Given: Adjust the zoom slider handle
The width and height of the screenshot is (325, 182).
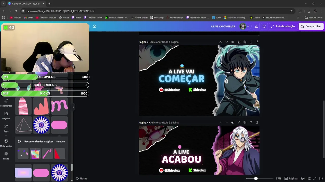Looking at the screenshot, I should coord(256,178).
